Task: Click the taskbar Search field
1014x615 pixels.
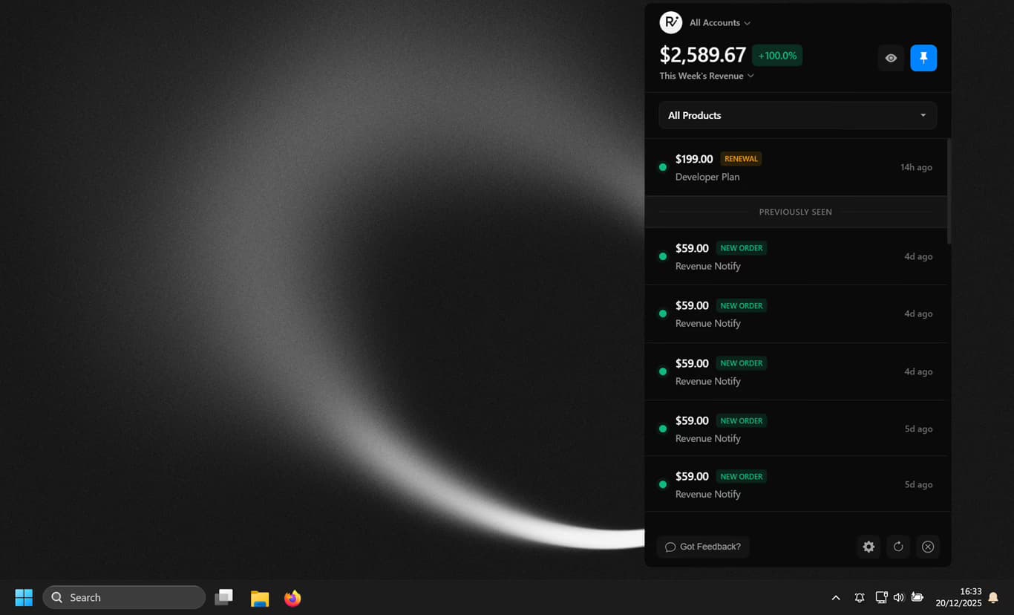Action: click(x=124, y=597)
